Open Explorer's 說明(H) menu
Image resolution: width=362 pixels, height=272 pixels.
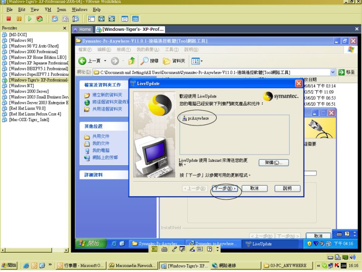point(191,49)
